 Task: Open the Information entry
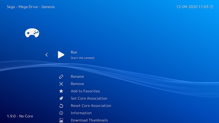click(x=81, y=113)
